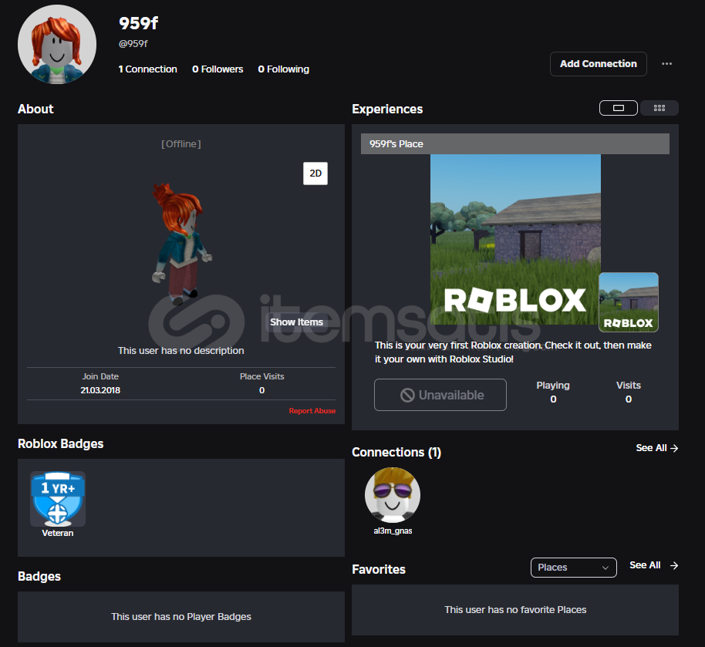The height and width of the screenshot is (647, 705).
Task: Click the join date 21.03.2018
Action: tap(100, 390)
